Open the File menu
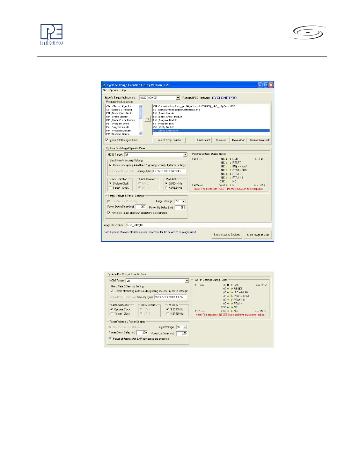Image resolution: width=352 pixels, height=452 pixels. coord(105,90)
